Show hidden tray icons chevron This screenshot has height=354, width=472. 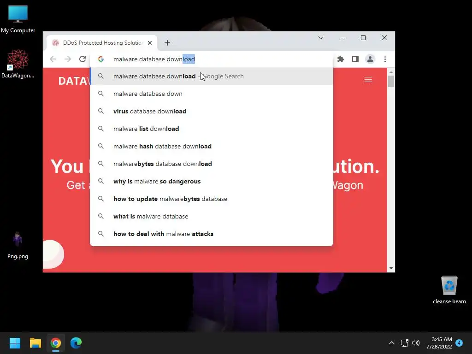[x=392, y=343]
